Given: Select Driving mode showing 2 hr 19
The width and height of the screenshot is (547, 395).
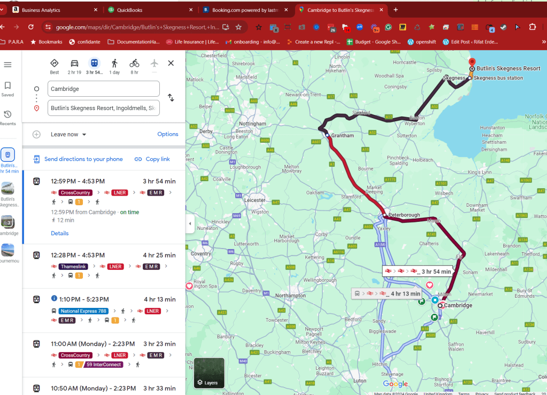Looking at the screenshot, I should [x=74, y=67].
